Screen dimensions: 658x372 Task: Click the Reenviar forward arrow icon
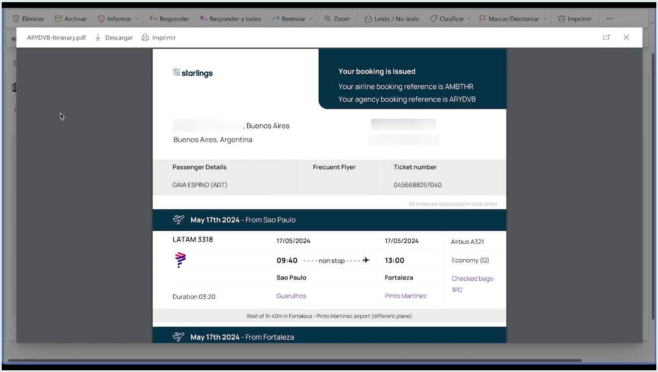[276, 19]
